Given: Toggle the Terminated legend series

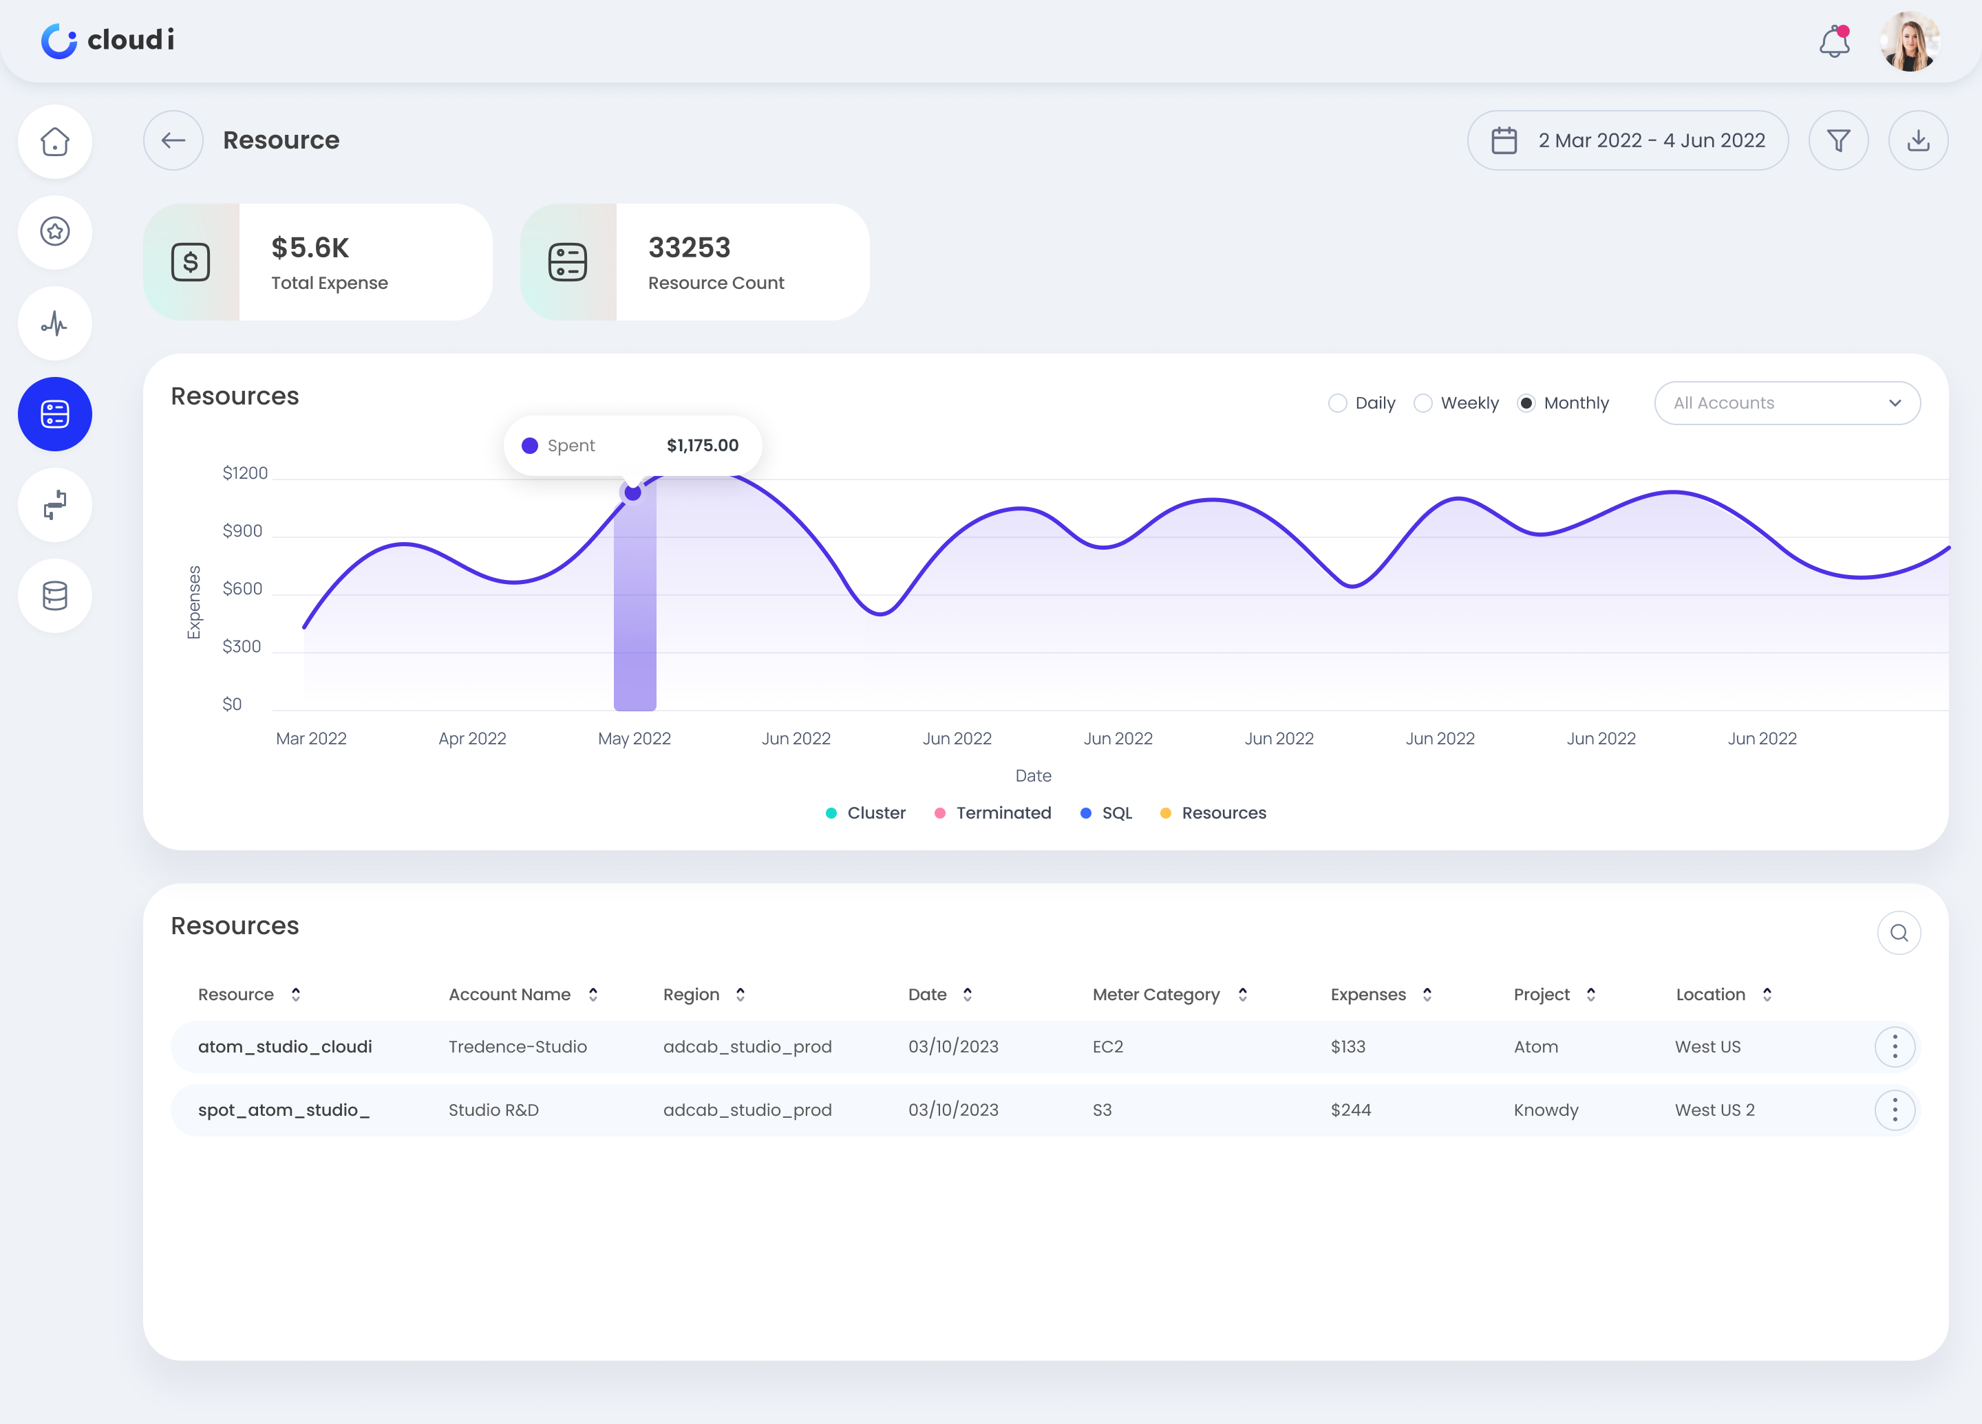Looking at the screenshot, I should pos(993,812).
